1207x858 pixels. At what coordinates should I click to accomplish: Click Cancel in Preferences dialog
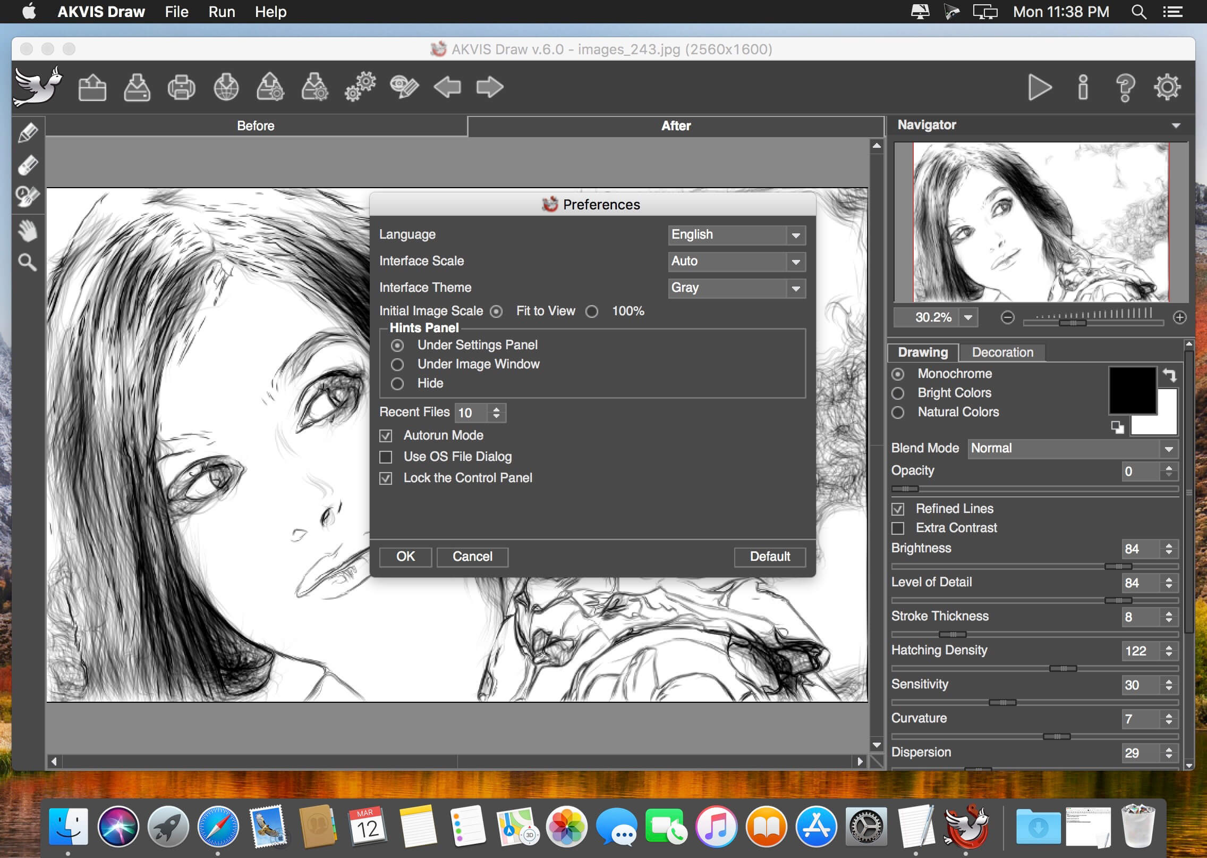click(x=472, y=557)
